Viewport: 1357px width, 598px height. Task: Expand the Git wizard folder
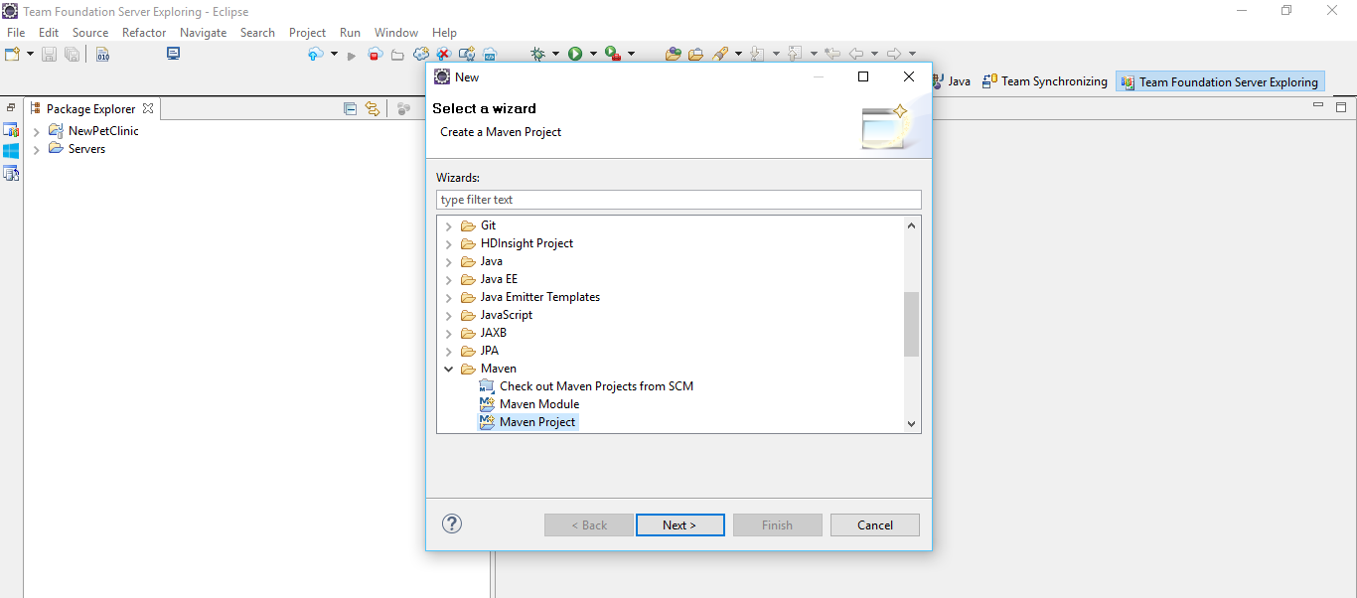tap(449, 226)
